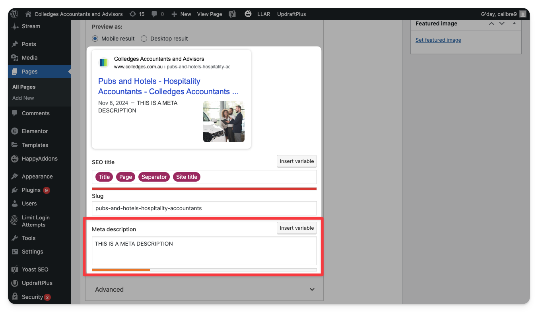Select the Mobile result radio button
The width and height of the screenshot is (538, 312).
click(95, 39)
